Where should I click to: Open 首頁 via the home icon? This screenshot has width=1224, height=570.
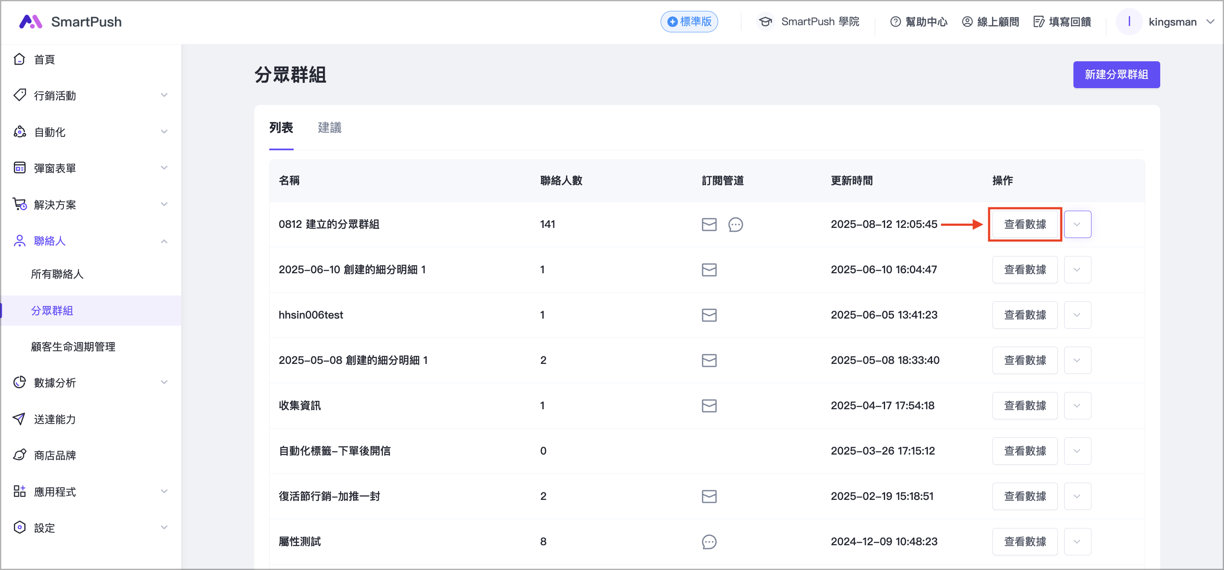point(19,60)
